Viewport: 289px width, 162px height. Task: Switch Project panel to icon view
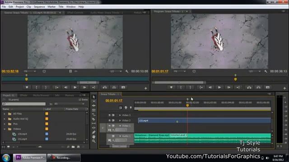8,147
